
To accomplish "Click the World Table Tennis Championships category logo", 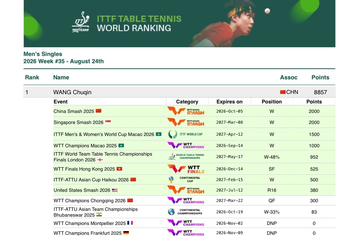I will tap(186, 157).
